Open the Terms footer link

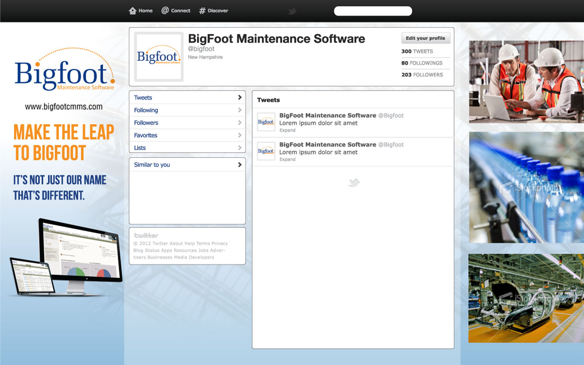203,243
